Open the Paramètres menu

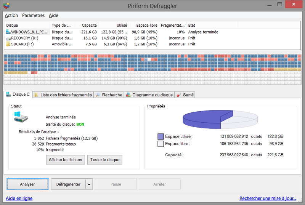33,15
